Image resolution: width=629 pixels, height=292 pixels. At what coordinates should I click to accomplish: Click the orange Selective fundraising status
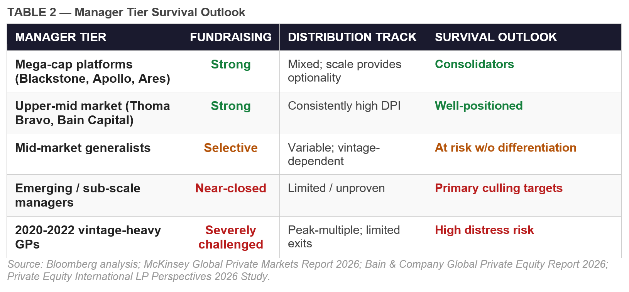tap(231, 148)
